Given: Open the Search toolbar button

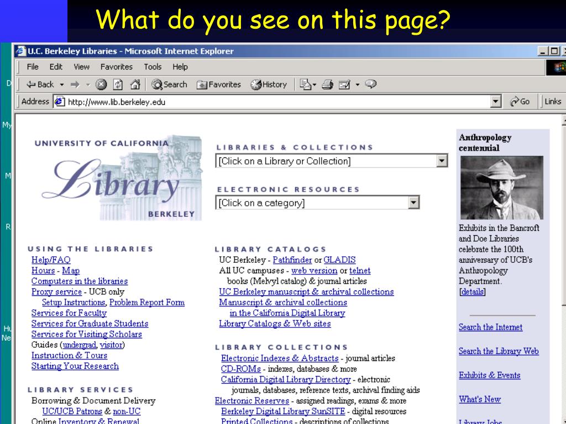Looking at the screenshot, I should 169,84.
